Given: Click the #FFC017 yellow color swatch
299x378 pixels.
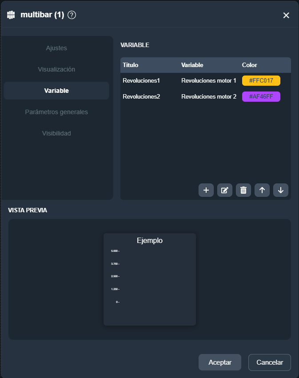Looking at the screenshot, I should 261,81.
